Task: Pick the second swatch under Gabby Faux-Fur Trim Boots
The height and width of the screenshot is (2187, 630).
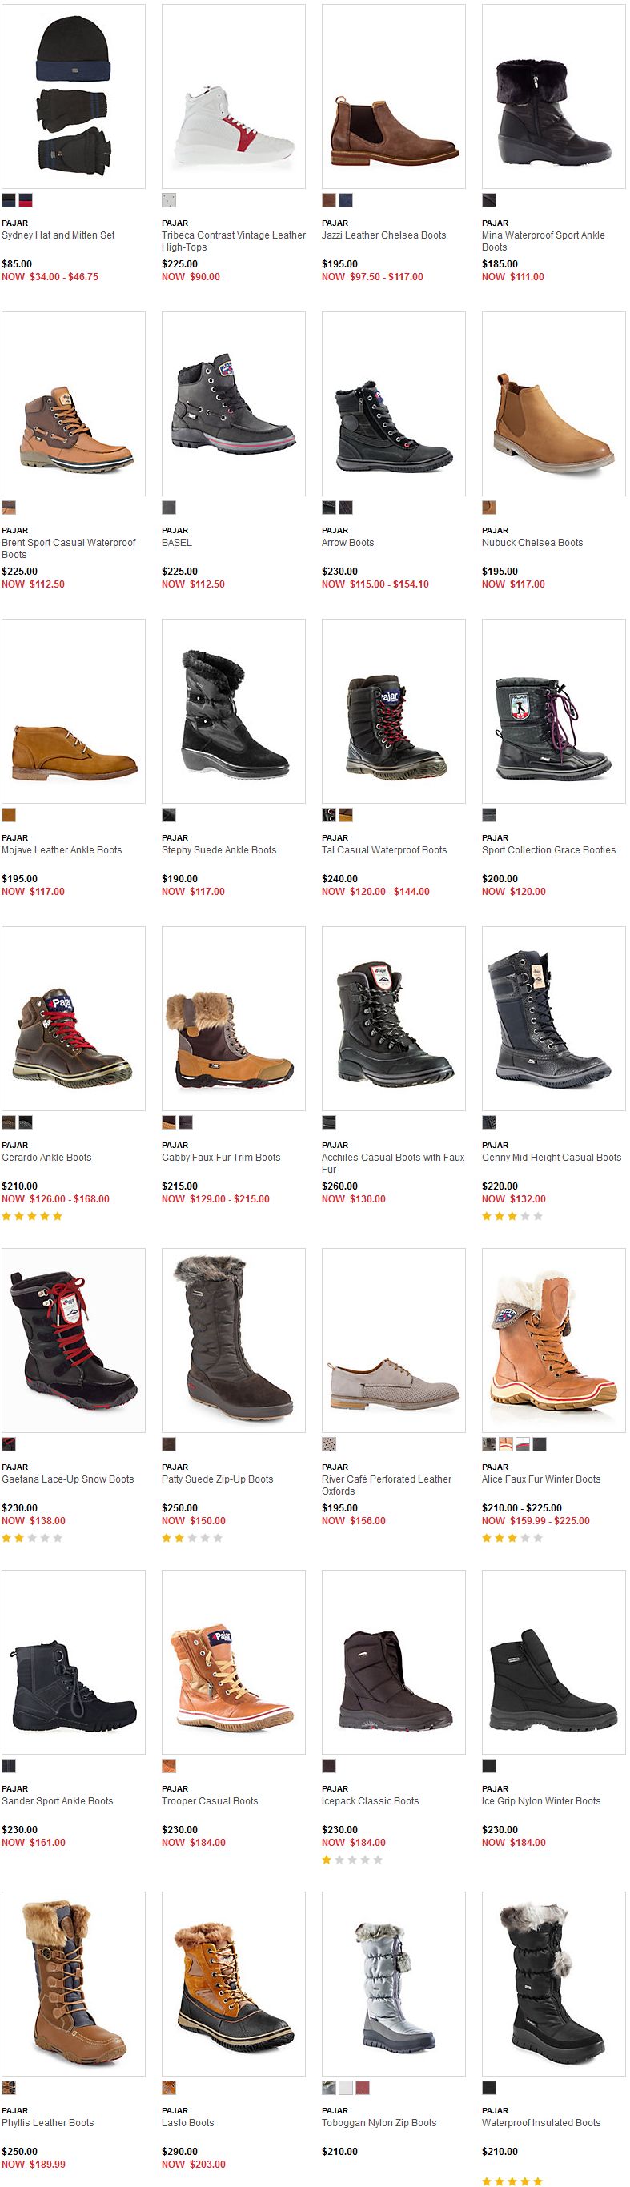Action: coord(185,1122)
